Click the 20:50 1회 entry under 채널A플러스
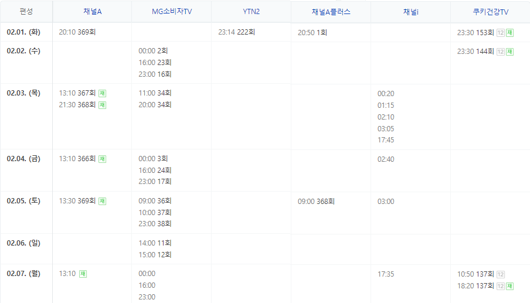The width and height of the screenshot is (530, 303). (312, 33)
